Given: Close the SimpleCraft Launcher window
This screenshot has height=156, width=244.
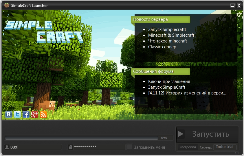Looking at the screenshot, I should point(239,5).
